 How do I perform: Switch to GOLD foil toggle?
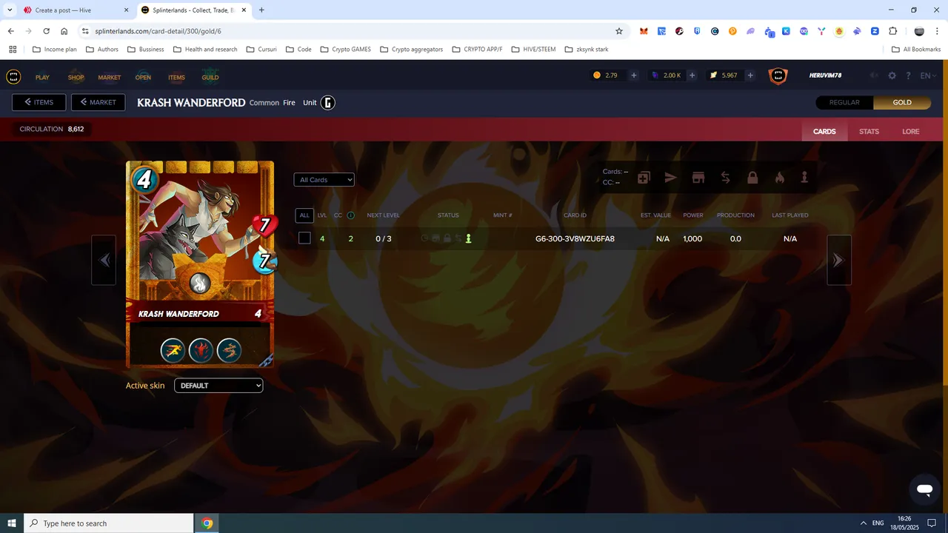tap(902, 102)
